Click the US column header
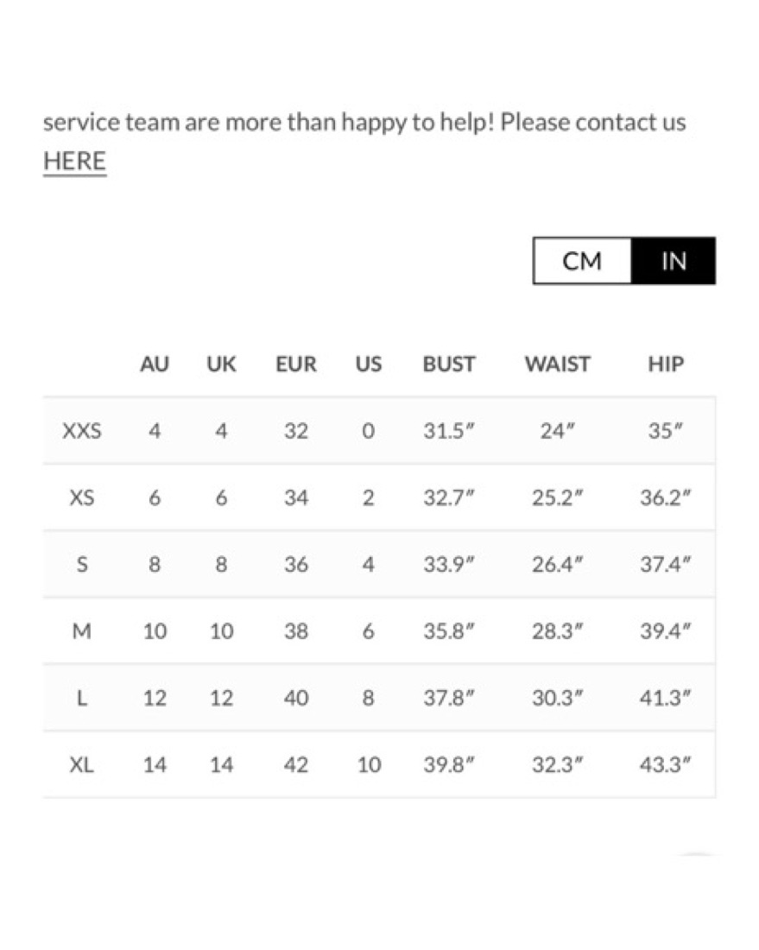This screenshot has width=759, height=950. tap(369, 364)
